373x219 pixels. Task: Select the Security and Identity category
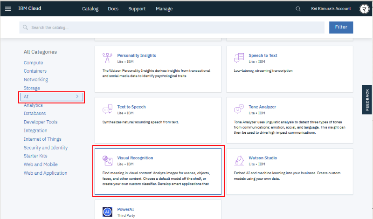point(45,148)
